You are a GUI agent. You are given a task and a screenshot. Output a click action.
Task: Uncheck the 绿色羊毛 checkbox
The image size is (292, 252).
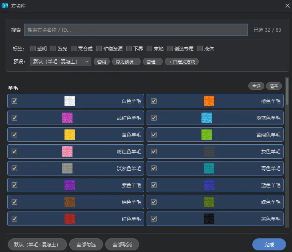[x=154, y=202]
